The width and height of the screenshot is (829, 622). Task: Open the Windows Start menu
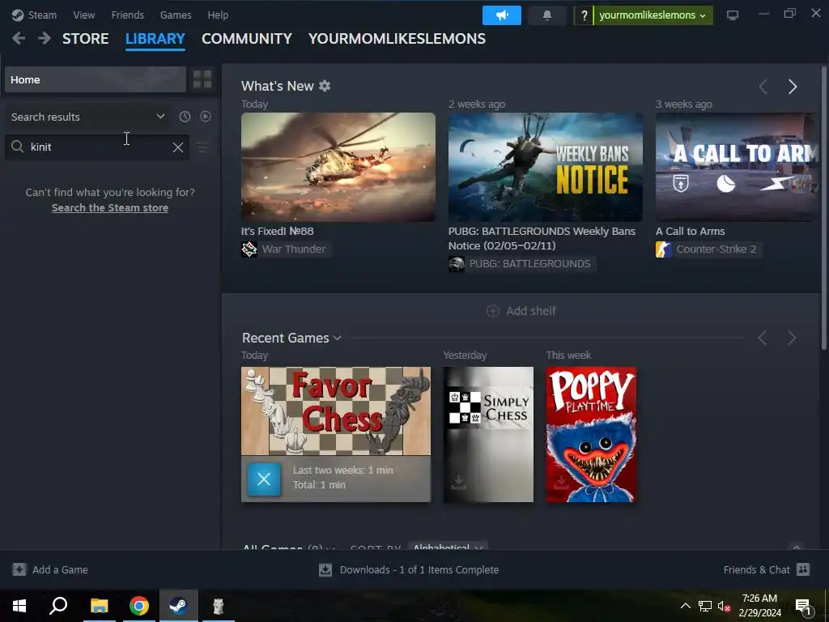pyautogui.click(x=19, y=606)
